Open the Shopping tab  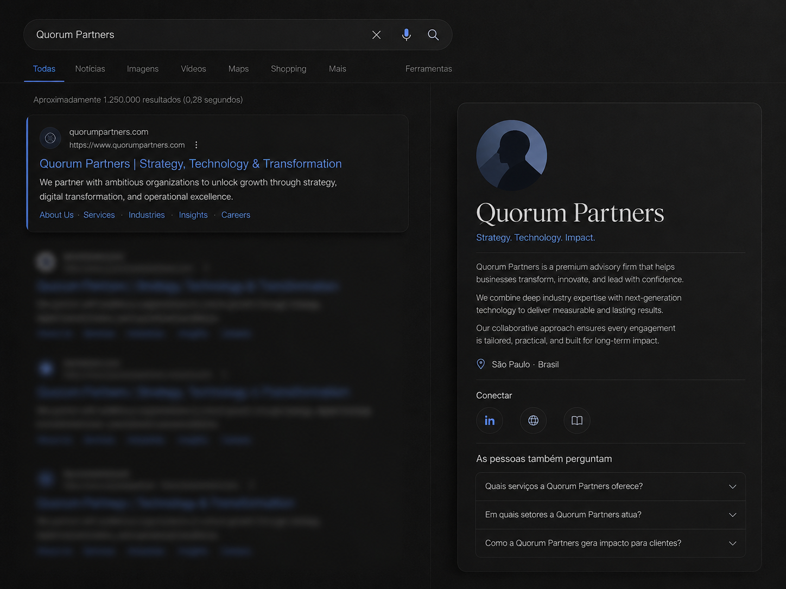[x=289, y=69]
